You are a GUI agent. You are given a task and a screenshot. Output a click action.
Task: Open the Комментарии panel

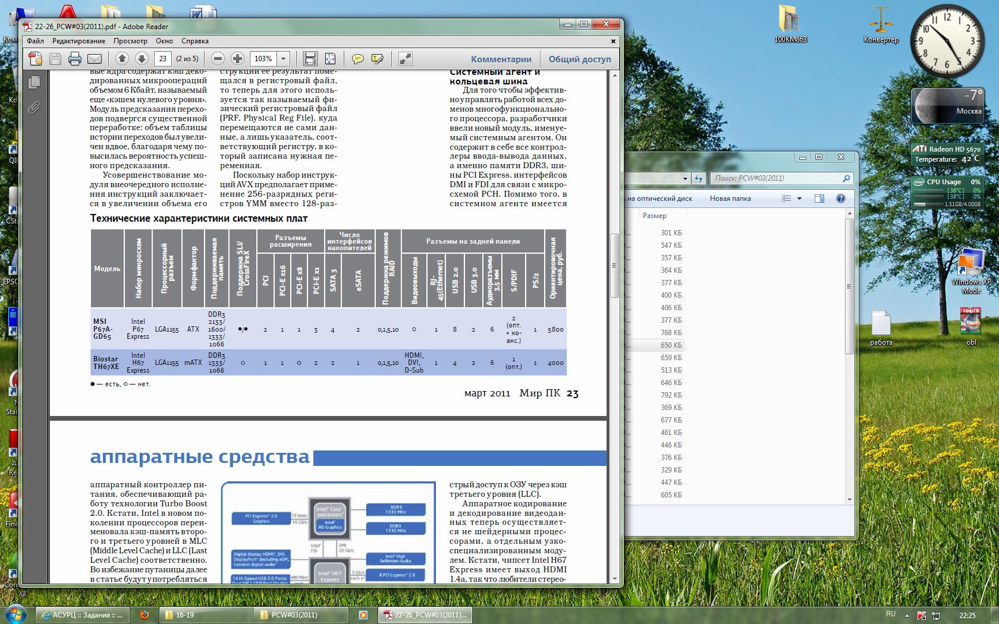pyautogui.click(x=501, y=59)
